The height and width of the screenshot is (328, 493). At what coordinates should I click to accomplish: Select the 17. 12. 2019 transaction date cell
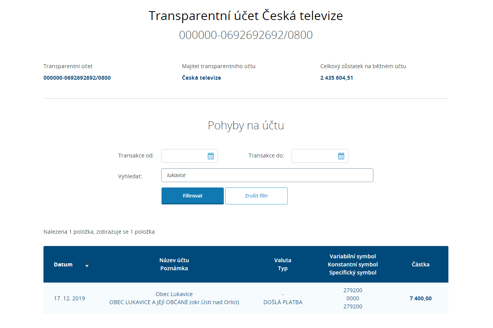coord(69,298)
